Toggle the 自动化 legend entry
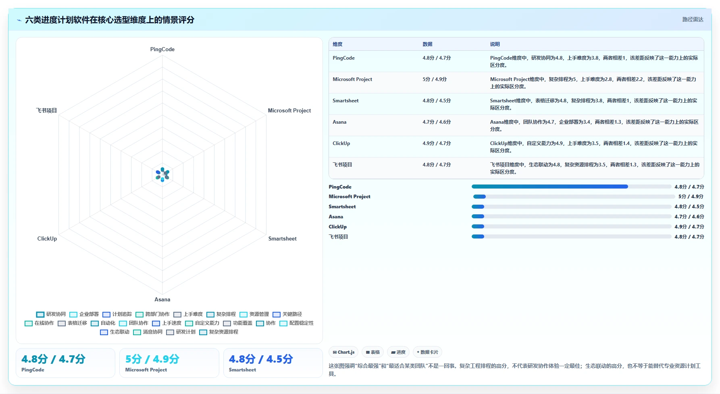Image resolution: width=720 pixels, height=394 pixels. point(103,323)
